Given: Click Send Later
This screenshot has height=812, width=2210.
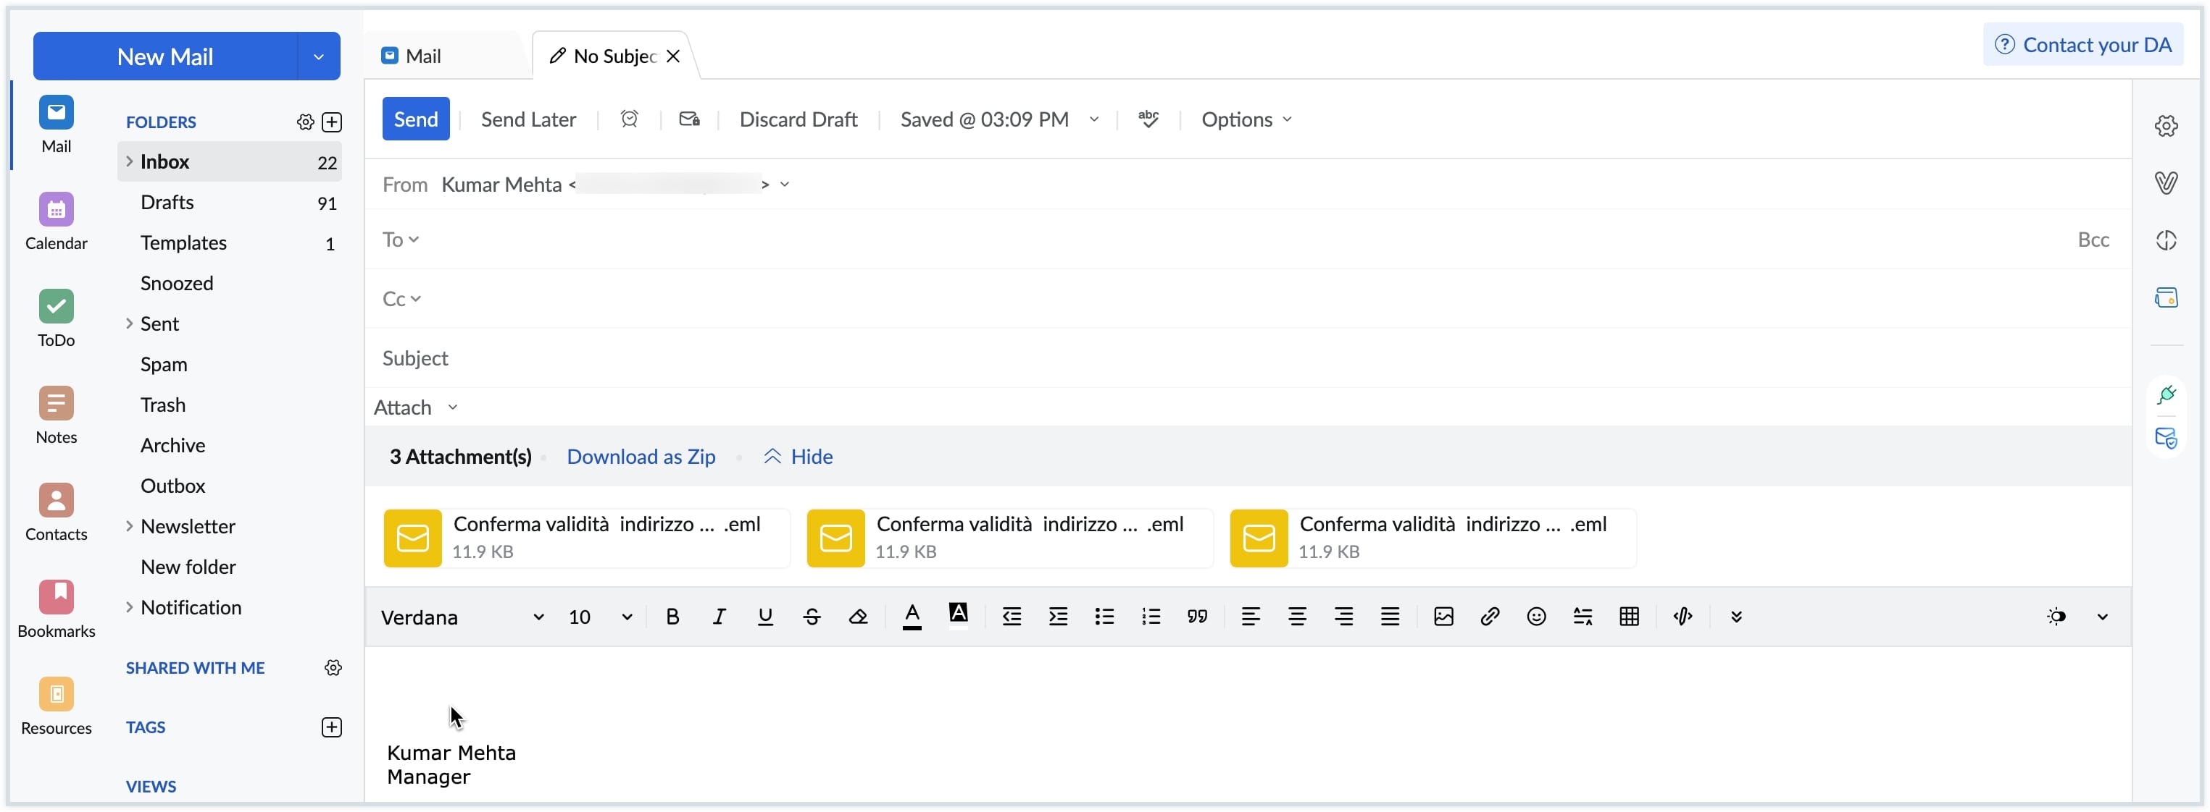Looking at the screenshot, I should [x=528, y=120].
